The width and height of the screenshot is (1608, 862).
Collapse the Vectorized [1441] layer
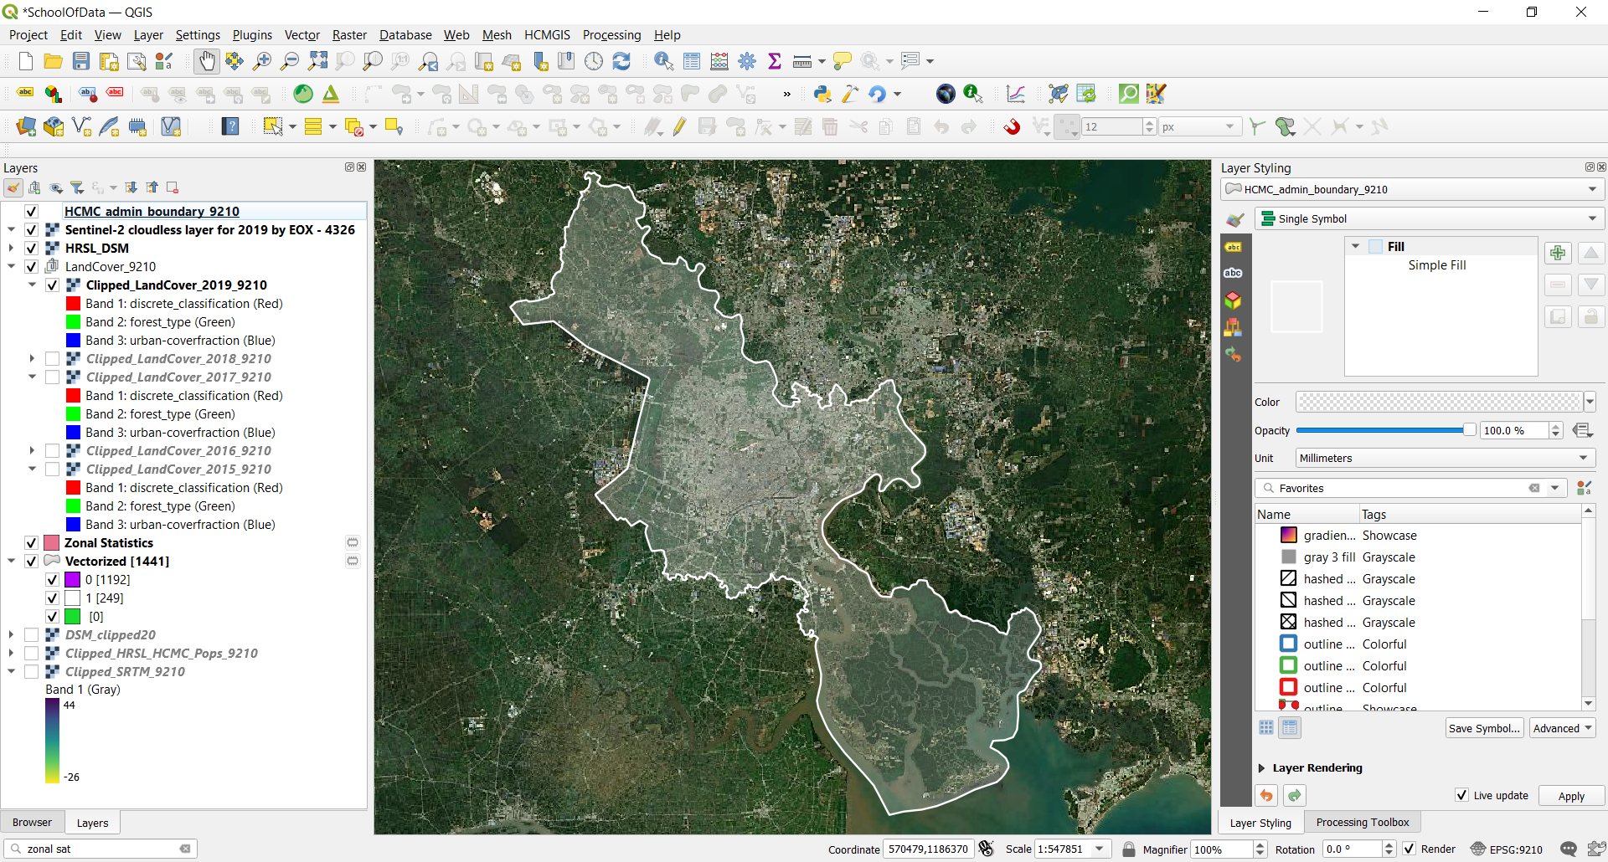[x=12, y=562]
